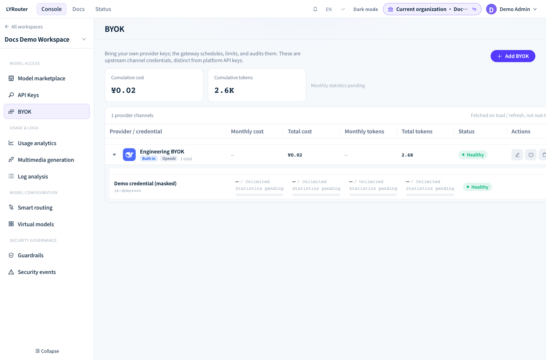Image resolution: width=546 pixels, height=360 pixels.
Task: Open the Demo Admin account menu
Action: [x=512, y=9]
